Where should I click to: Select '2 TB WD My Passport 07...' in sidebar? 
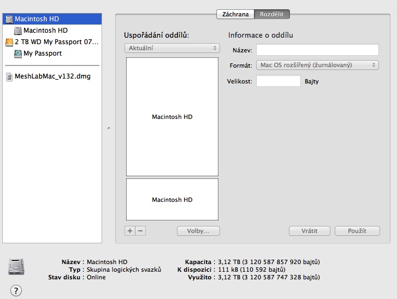(52, 42)
